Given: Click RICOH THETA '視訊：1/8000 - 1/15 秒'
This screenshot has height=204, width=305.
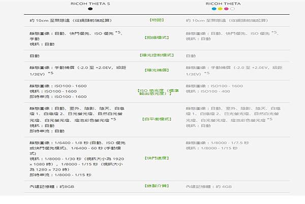Looking at the screenshot, I should pos(211,148).
